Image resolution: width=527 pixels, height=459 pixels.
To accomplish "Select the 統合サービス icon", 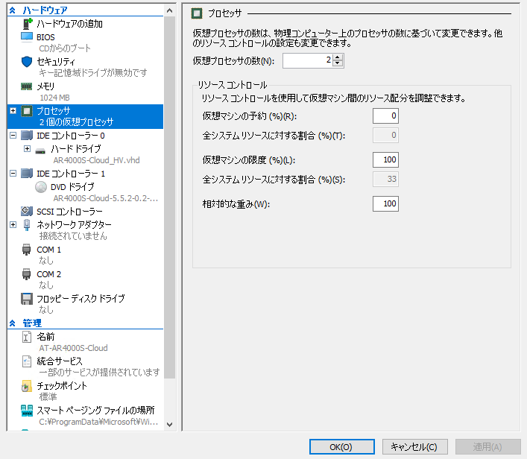I will click(27, 361).
